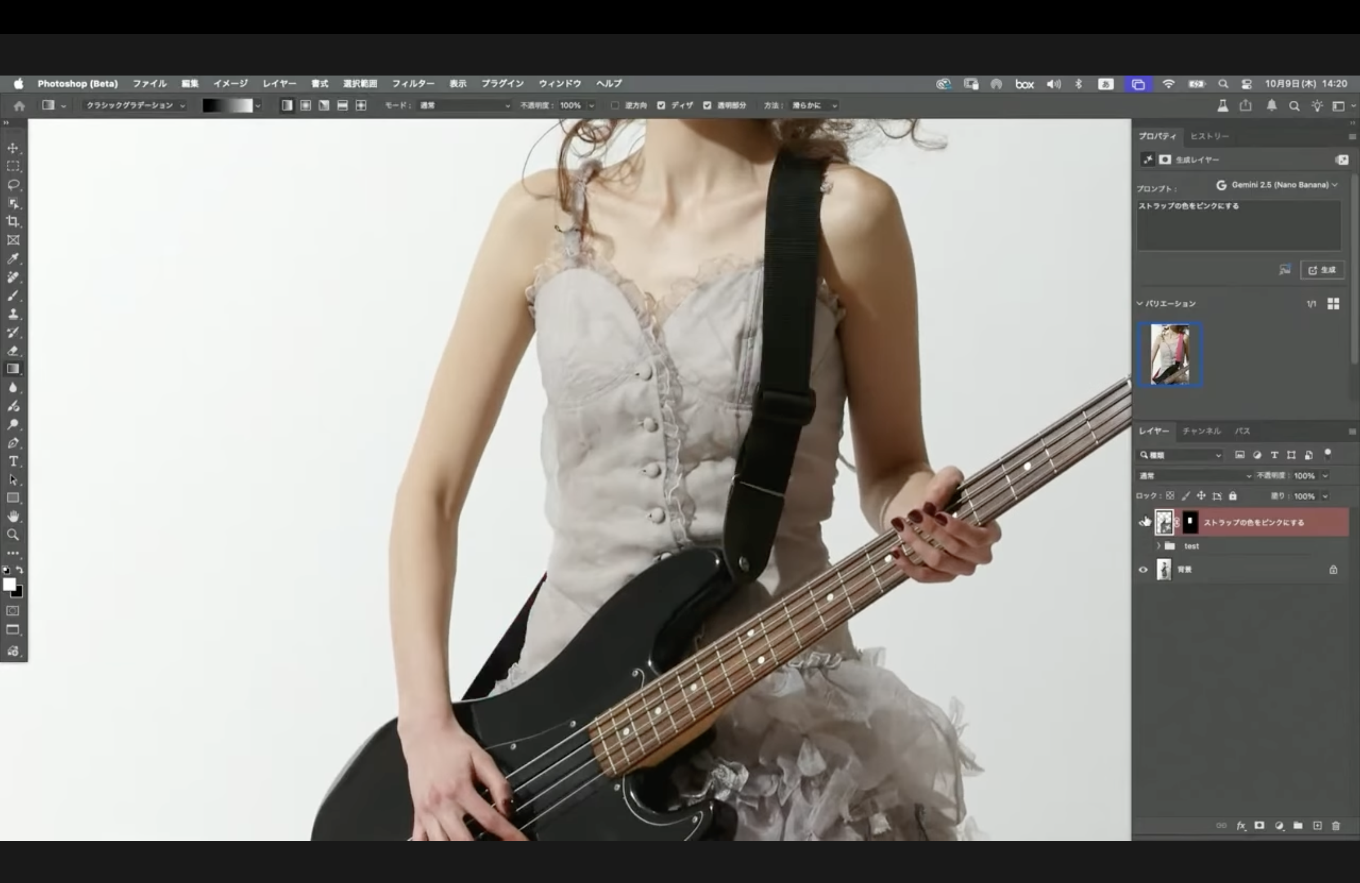1360x883 pixels.
Task: Select the pink strap variation thumbnail
Action: [1170, 354]
